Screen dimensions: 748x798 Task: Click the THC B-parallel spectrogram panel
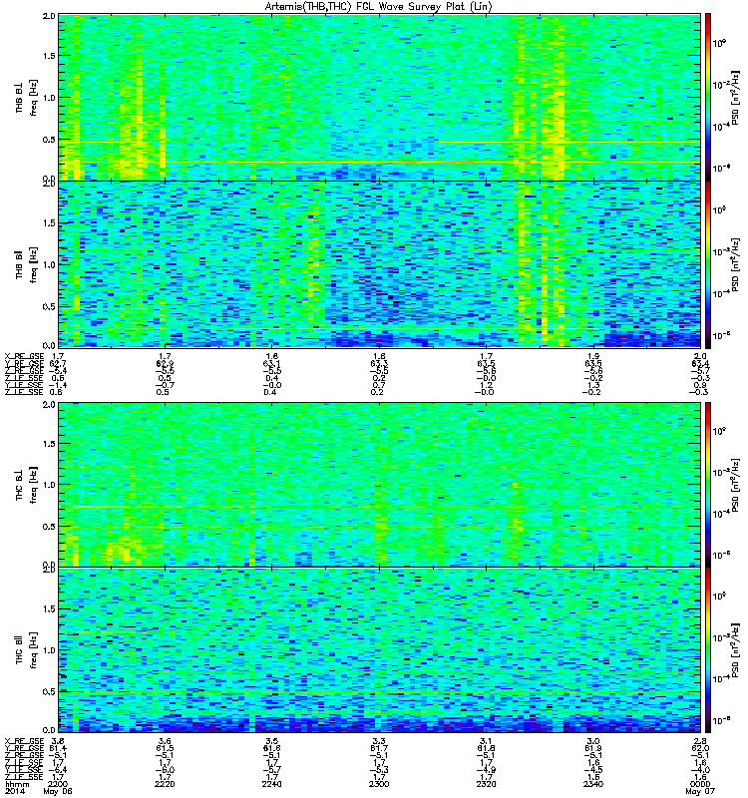point(380,650)
